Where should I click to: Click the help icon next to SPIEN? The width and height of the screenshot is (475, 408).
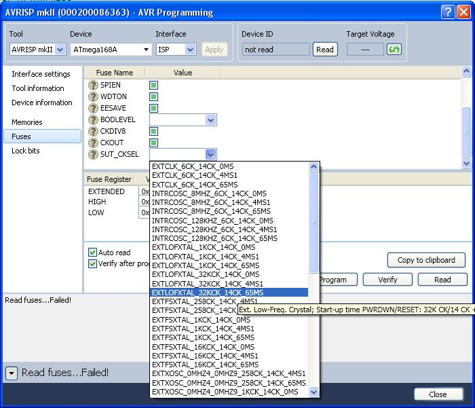93,85
